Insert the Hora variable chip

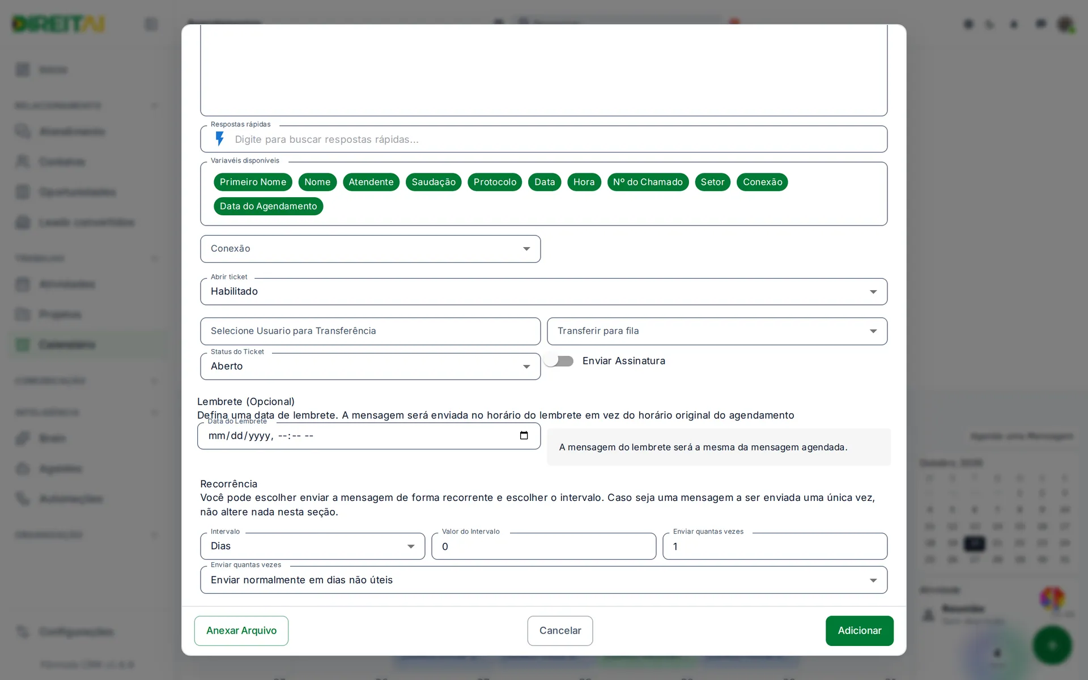tap(584, 182)
